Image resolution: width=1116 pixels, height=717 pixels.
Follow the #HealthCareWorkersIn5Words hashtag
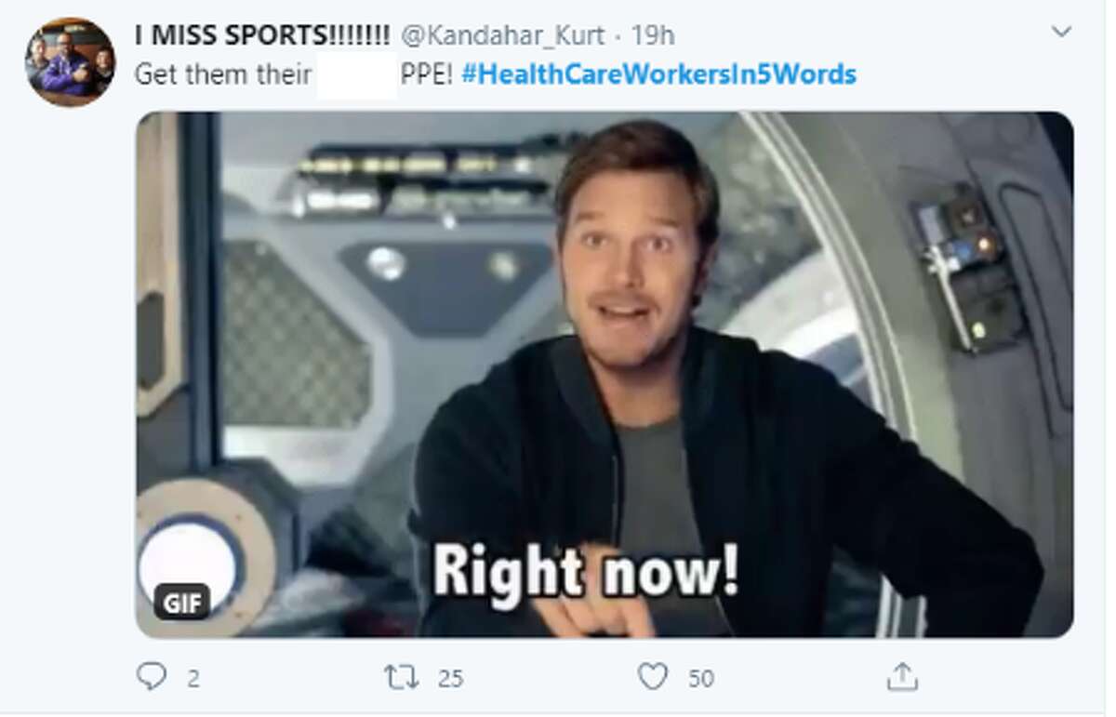(658, 74)
